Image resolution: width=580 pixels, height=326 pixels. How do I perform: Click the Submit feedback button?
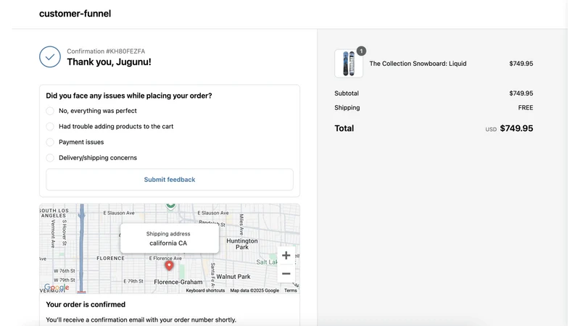coord(170,180)
